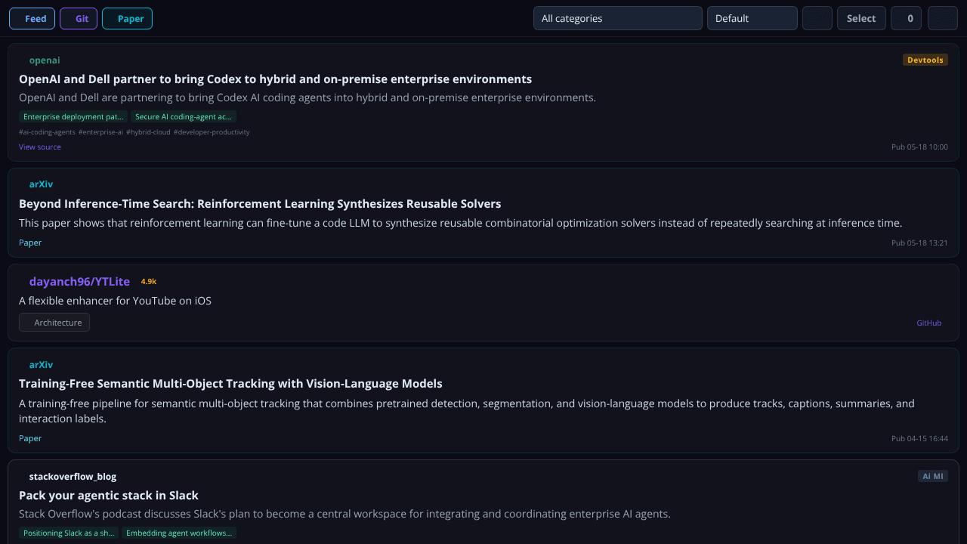This screenshot has width=967, height=544.
Task: Click the #ai-coding-agents hashtag
Action: coord(47,132)
